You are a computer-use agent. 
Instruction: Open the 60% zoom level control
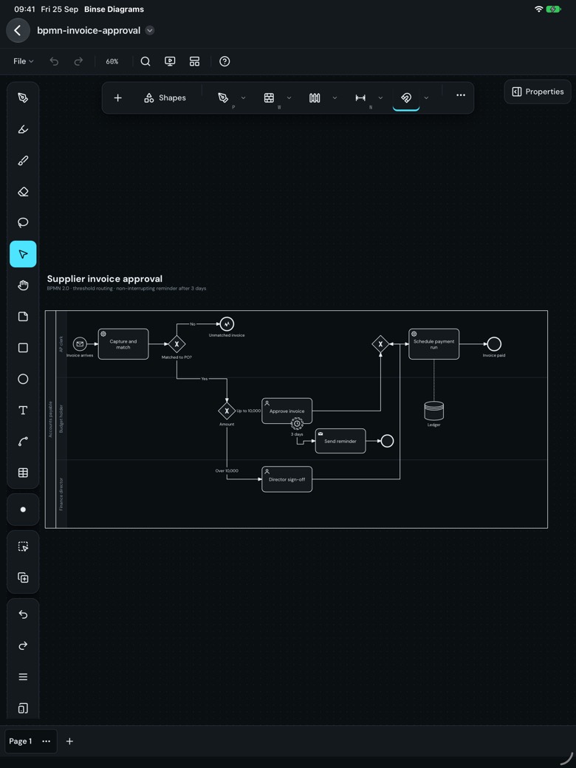[112, 61]
